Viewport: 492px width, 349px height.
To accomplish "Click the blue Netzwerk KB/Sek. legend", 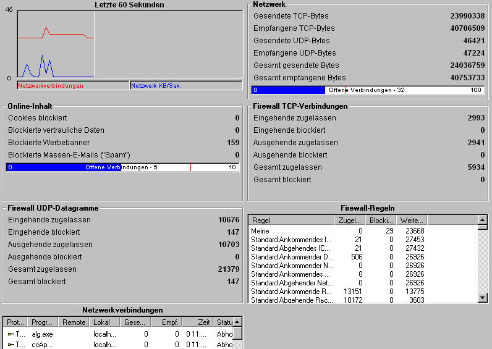I will [x=186, y=85].
